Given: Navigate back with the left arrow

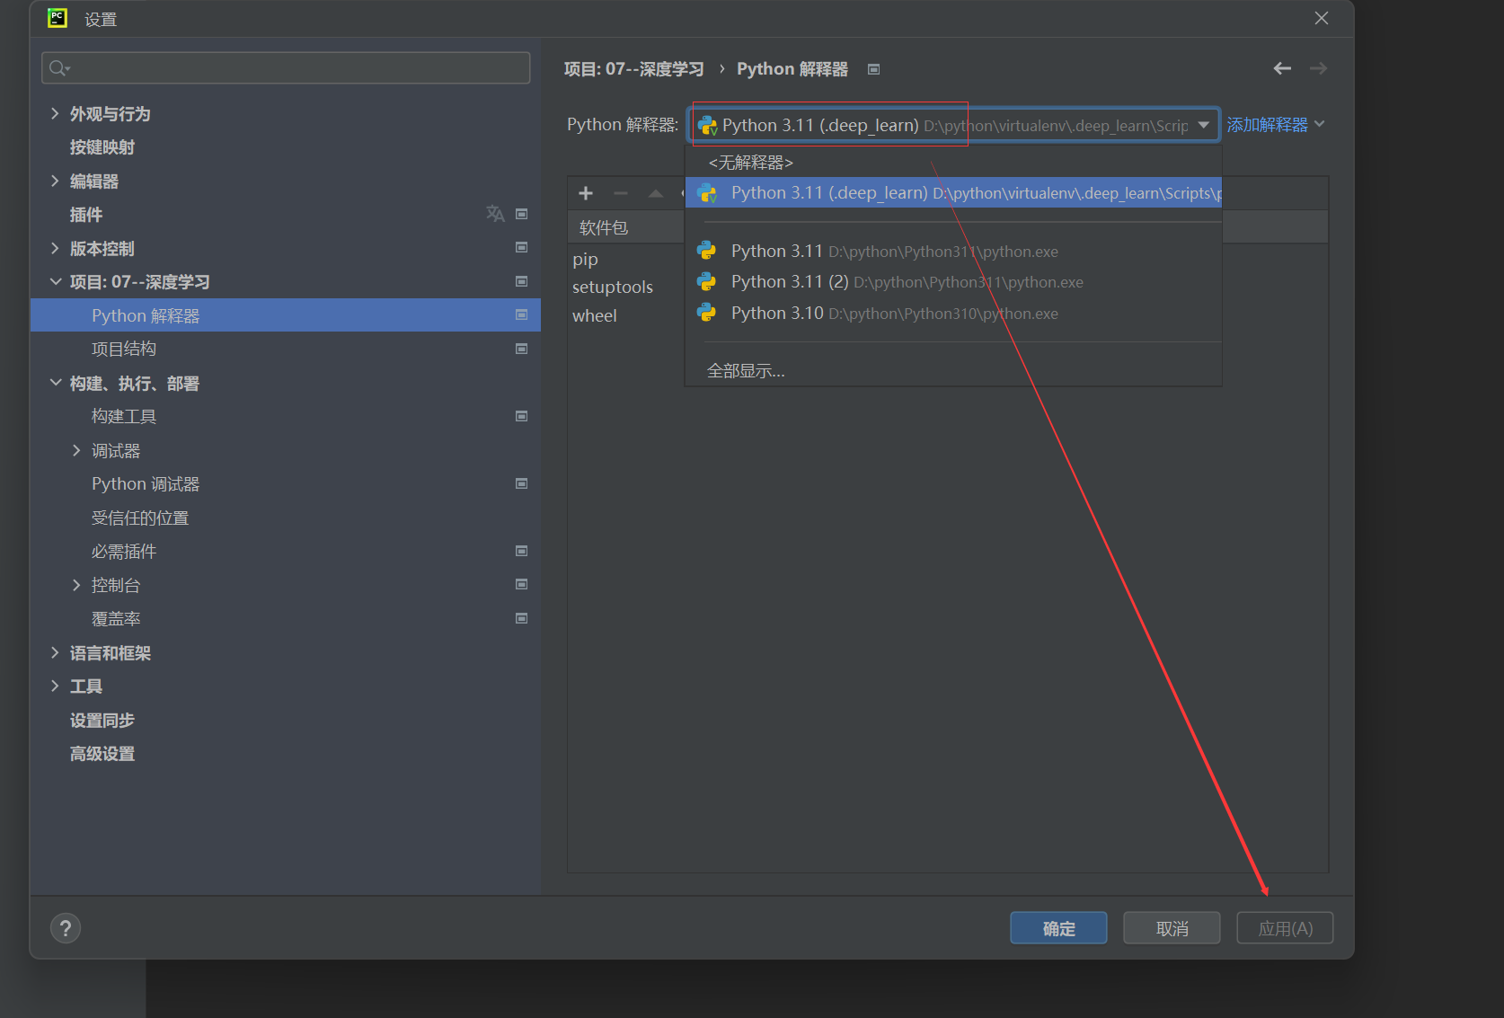Looking at the screenshot, I should [1282, 68].
